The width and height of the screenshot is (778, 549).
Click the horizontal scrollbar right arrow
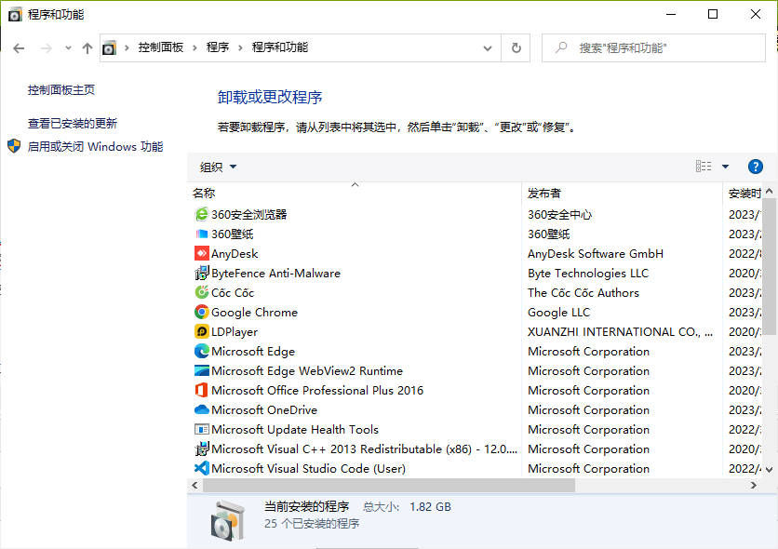753,485
